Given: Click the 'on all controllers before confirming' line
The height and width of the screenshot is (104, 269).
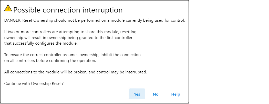Looking at the screenshot, I should click(50, 61).
